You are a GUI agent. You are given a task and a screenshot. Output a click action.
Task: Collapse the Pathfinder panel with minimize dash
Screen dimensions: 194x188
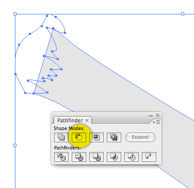tap(151, 116)
